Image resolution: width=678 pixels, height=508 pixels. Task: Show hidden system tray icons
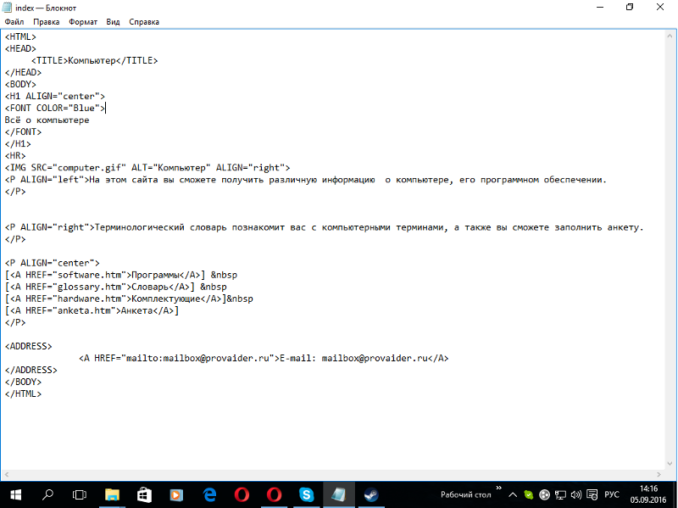click(514, 494)
